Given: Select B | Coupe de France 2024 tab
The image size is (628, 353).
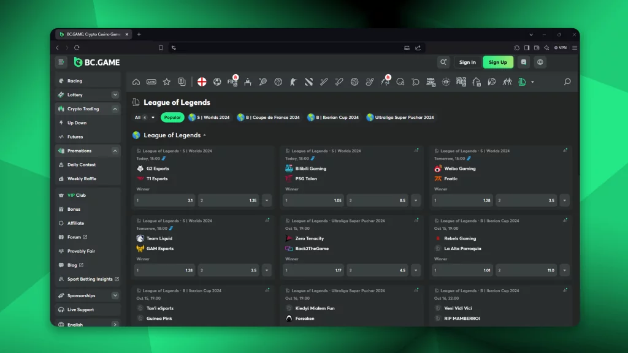Looking at the screenshot, I should [269, 117].
